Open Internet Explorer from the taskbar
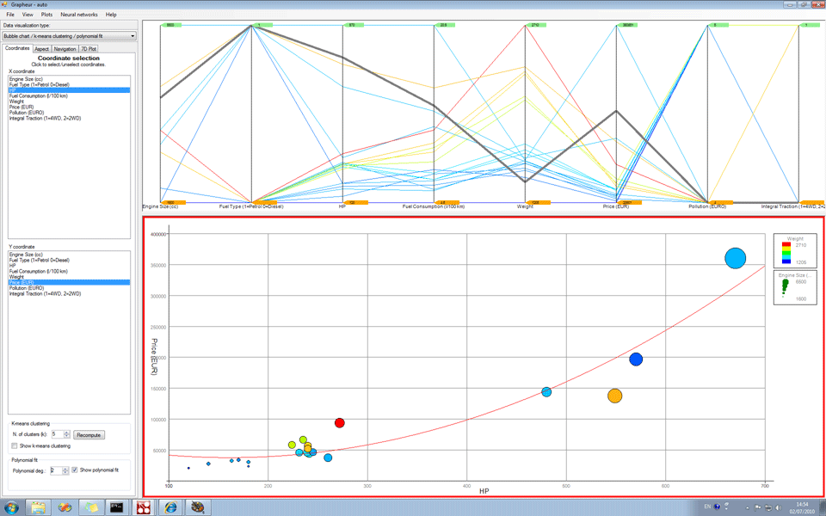826x516 pixels. (170, 507)
